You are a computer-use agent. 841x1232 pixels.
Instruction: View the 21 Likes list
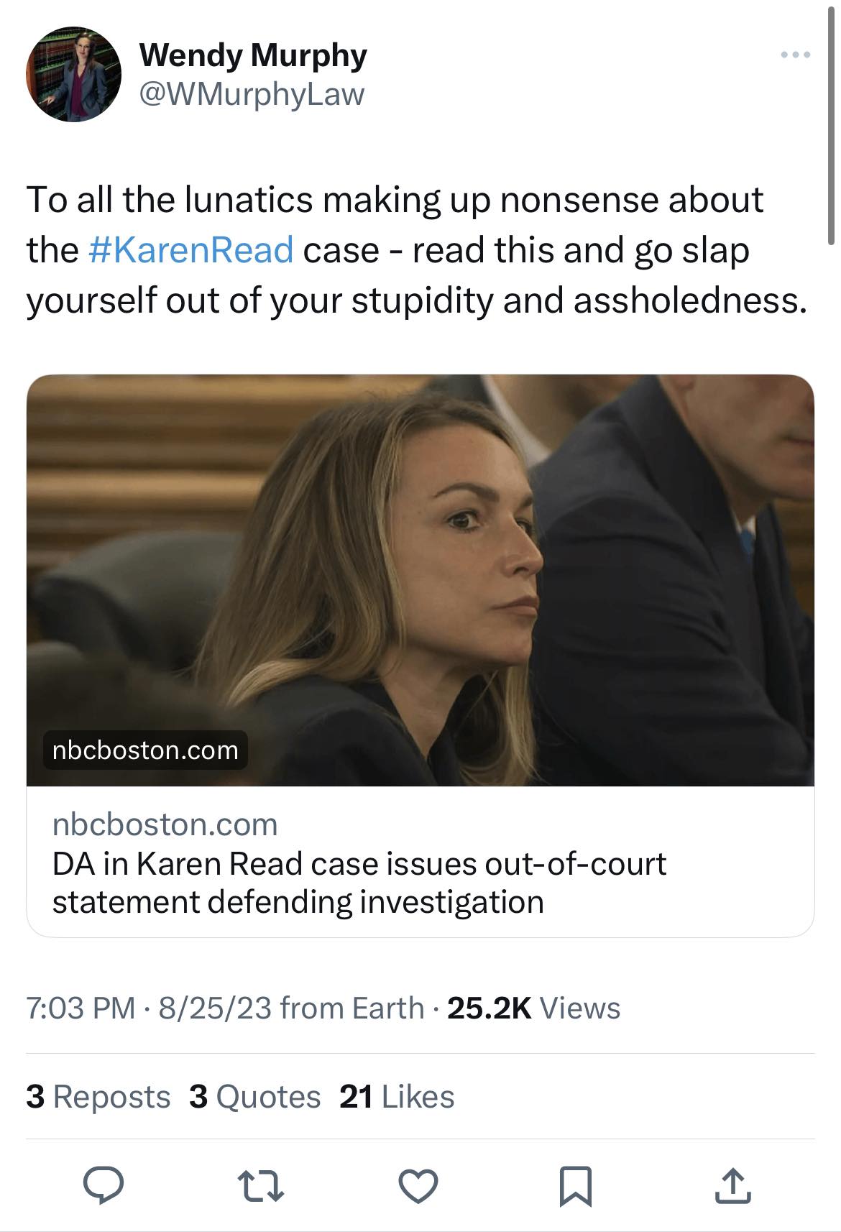point(397,1097)
